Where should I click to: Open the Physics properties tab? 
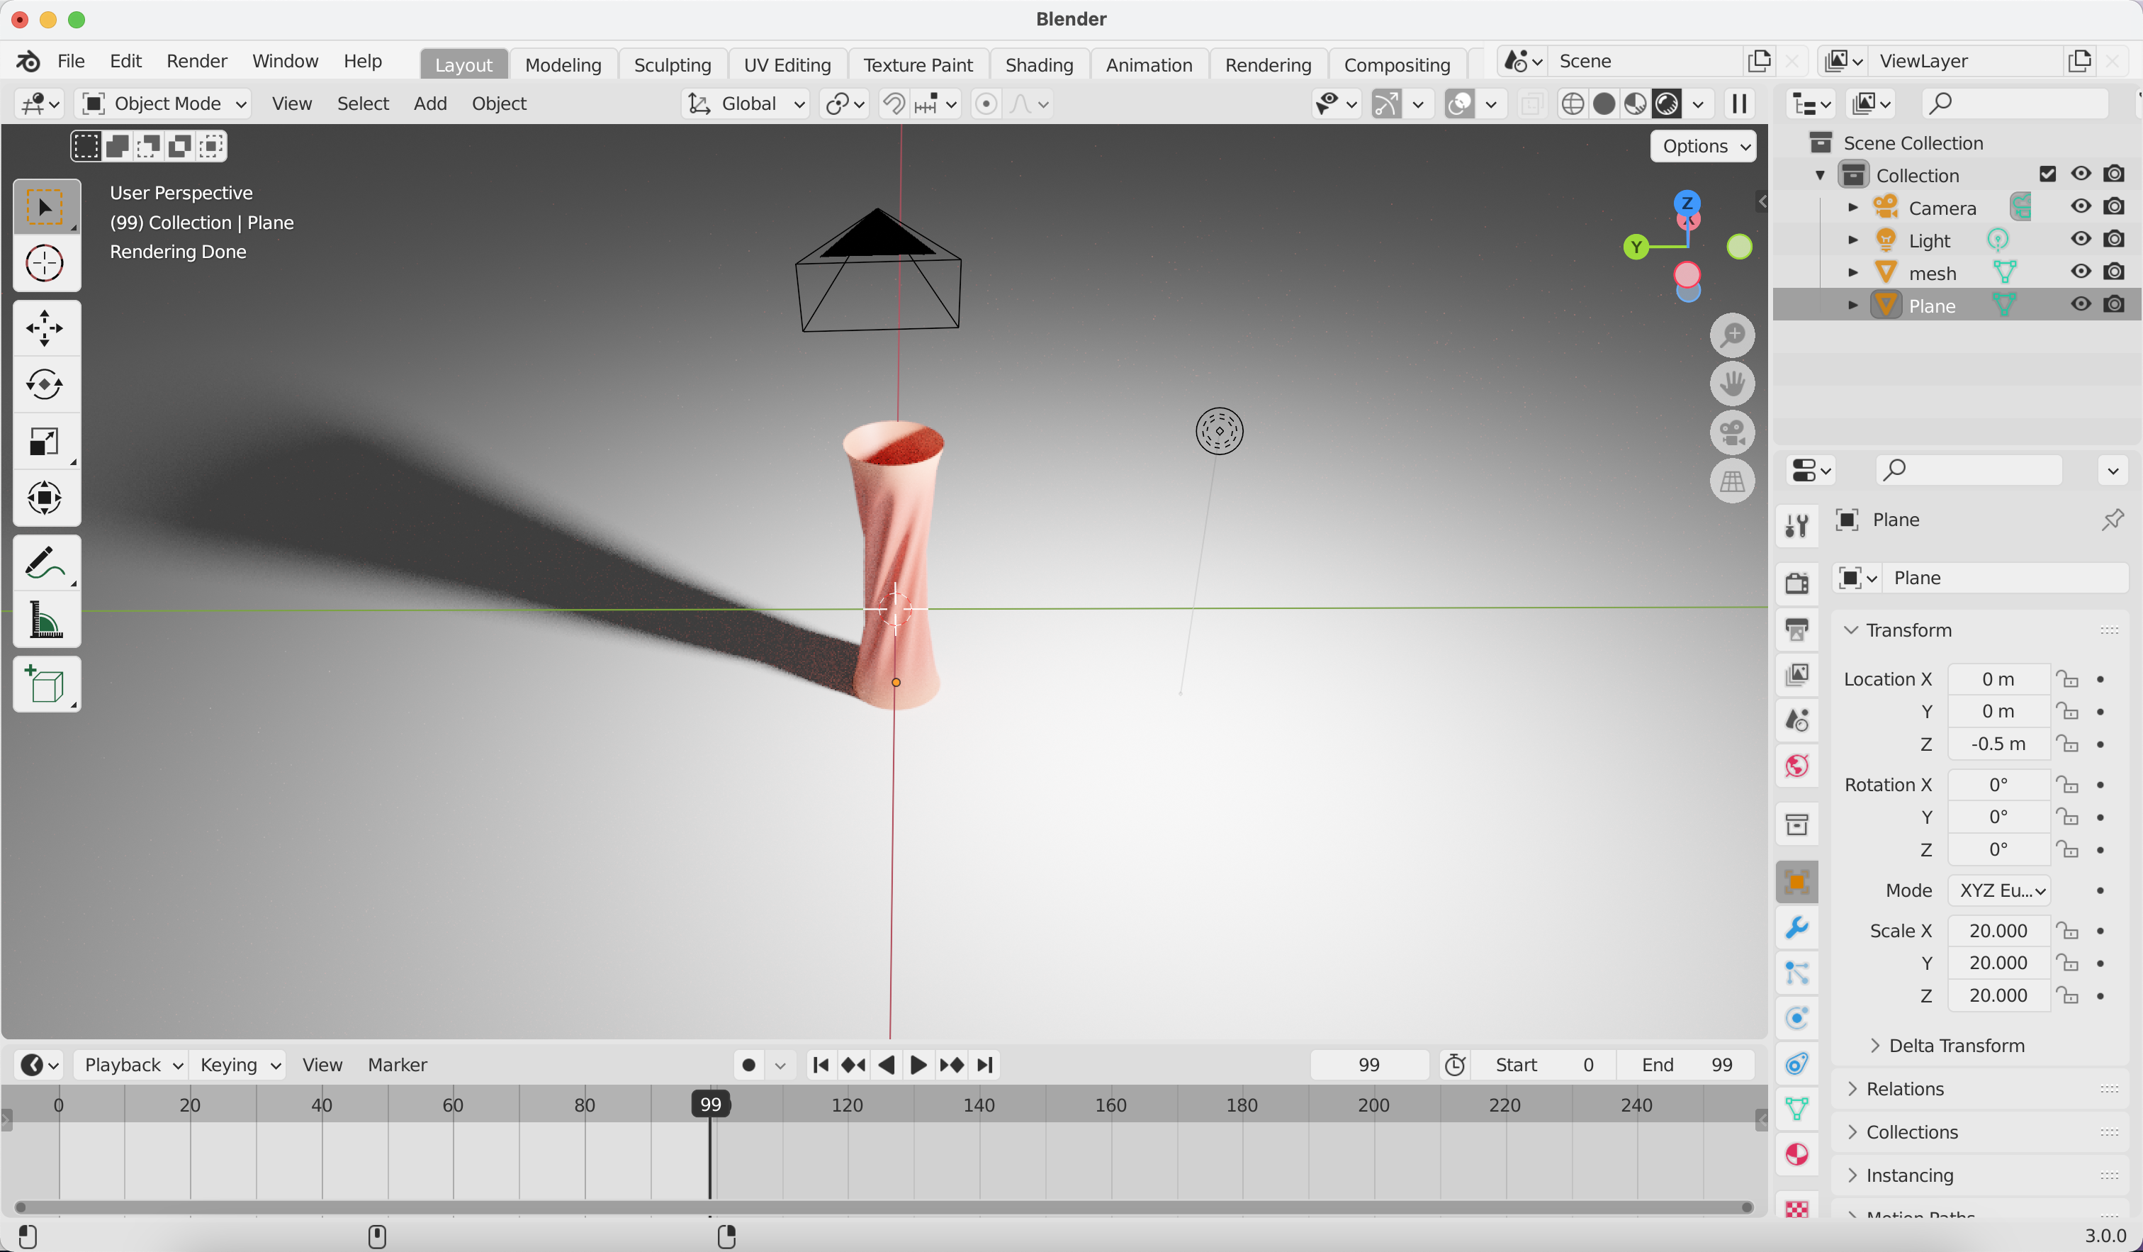pos(1797,1018)
